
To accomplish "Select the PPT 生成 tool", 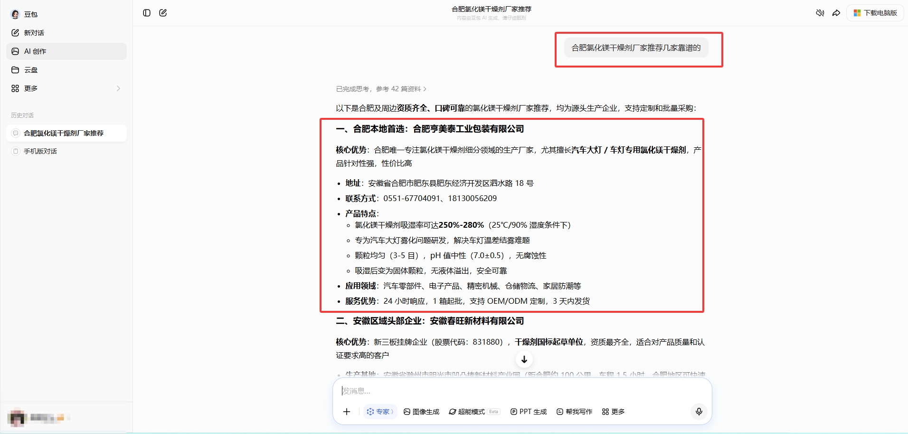I will pyautogui.click(x=529, y=412).
